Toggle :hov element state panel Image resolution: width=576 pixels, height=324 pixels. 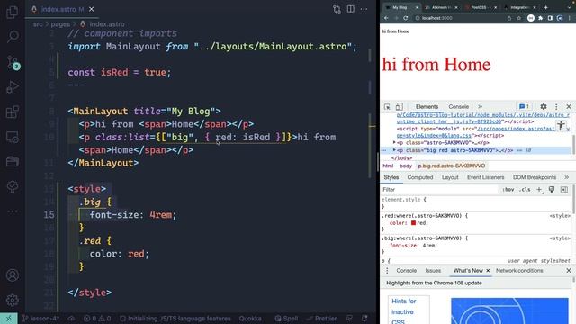pyautogui.click(x=508, y=190)
